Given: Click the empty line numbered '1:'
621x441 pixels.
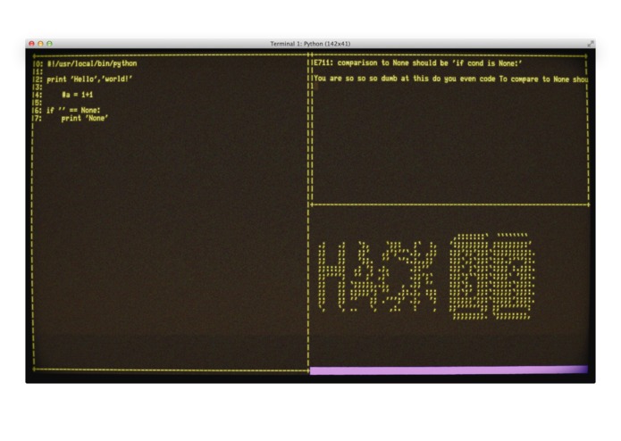Looking at the screenshot, I should (x=38, y=71).
